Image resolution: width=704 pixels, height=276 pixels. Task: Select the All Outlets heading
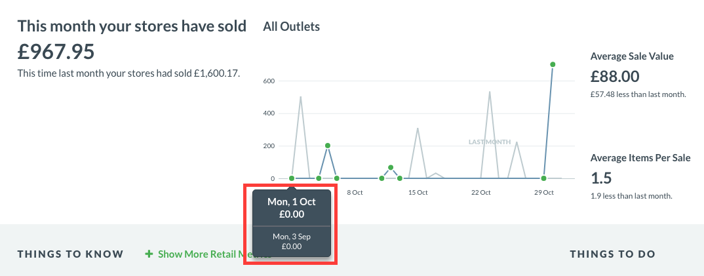click(291, 27)
